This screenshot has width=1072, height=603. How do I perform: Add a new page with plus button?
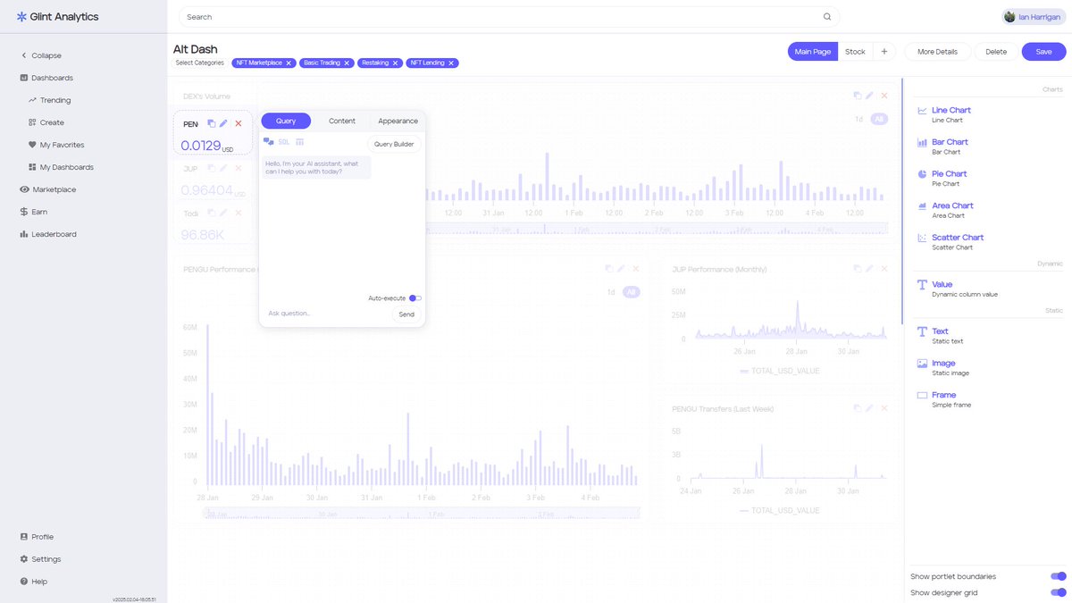[884, 52]
